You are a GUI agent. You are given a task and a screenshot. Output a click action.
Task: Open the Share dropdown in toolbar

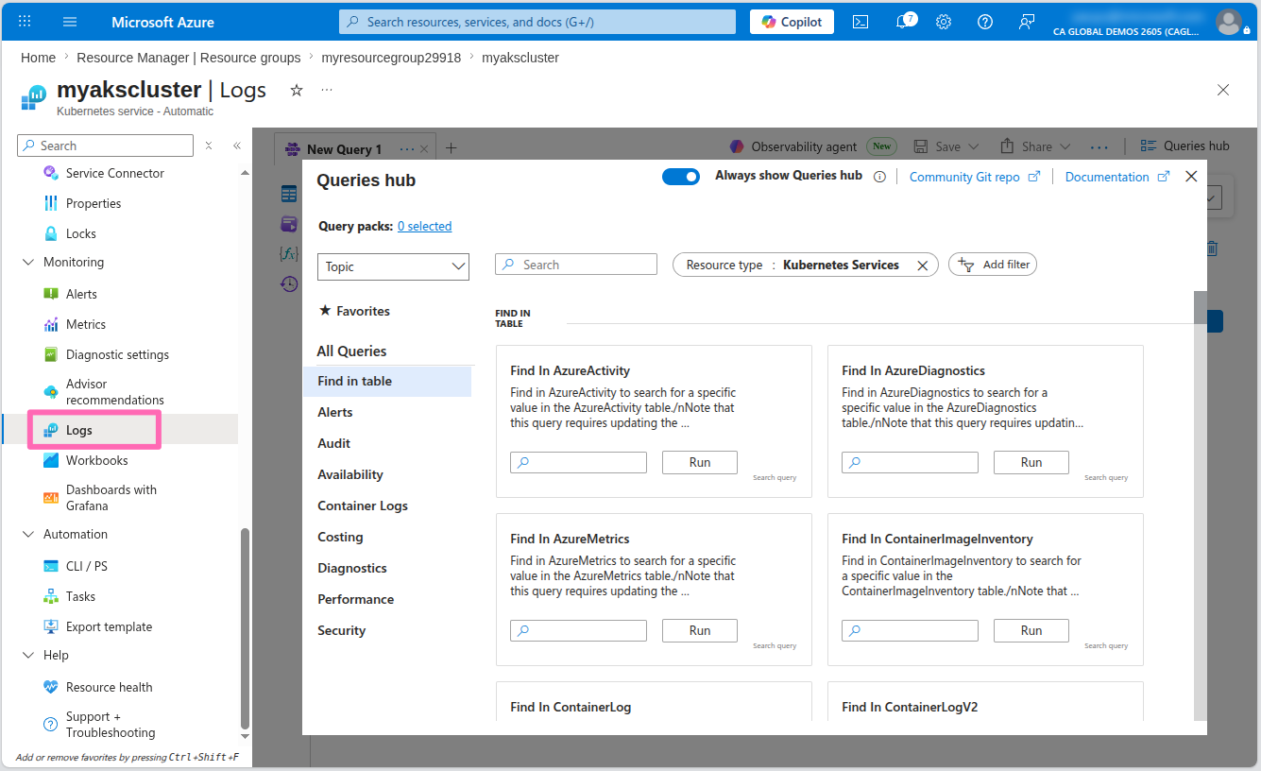point(1035,146)
